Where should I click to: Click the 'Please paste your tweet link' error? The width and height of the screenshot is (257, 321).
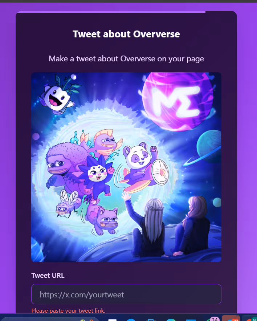click(x=68, y=310)
